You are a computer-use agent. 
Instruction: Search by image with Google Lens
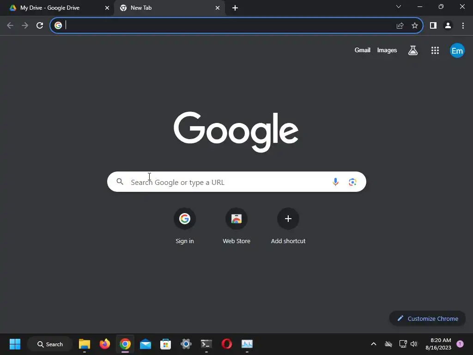point(352,182)
